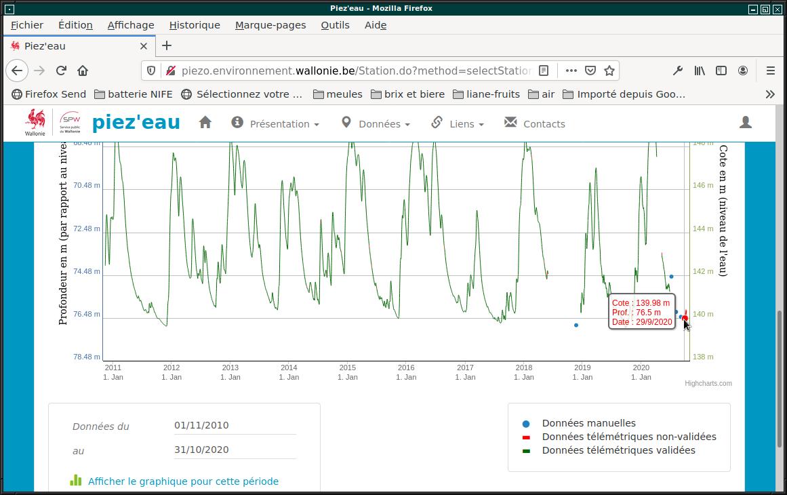Open Firefox account avatar icon
The width and height of the screenshot is (787, 495).
[743, 71]
